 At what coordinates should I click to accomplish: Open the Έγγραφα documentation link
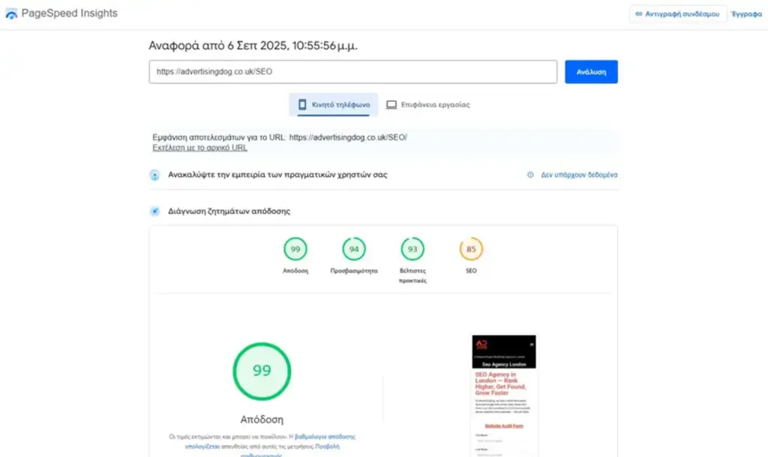pyautogui.click(x=746, y=13)
